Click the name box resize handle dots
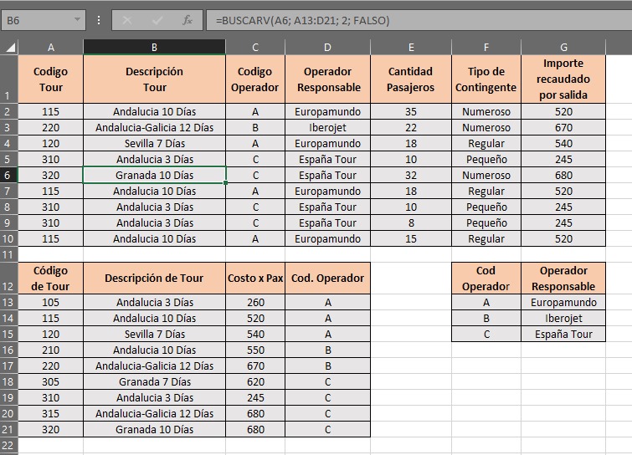Viewport: 632px width, 455px height. point(100,20)
